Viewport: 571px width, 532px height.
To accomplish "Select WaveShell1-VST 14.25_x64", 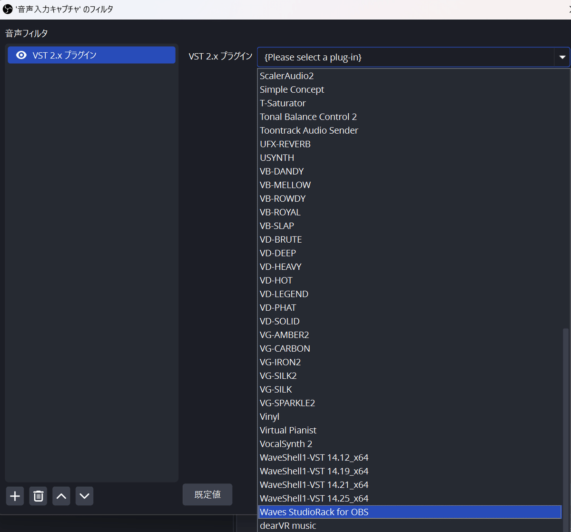I will tap(410, 499).
